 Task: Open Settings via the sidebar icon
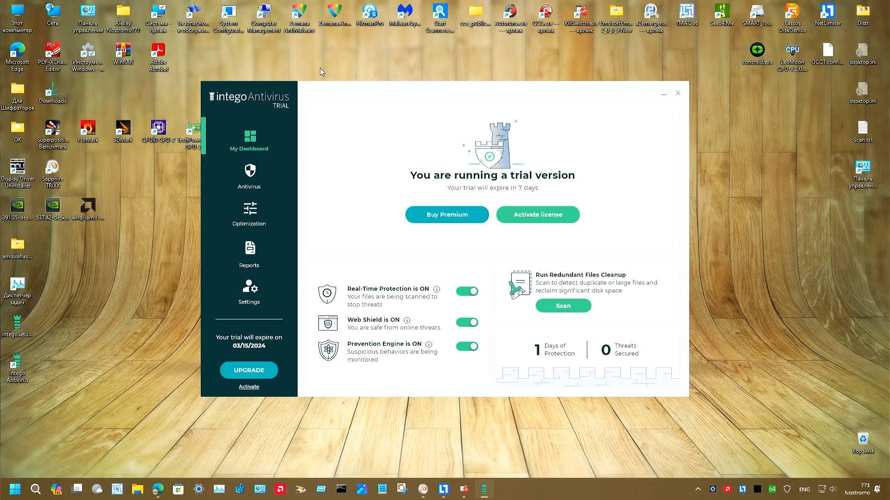click(x=249, y=287)
